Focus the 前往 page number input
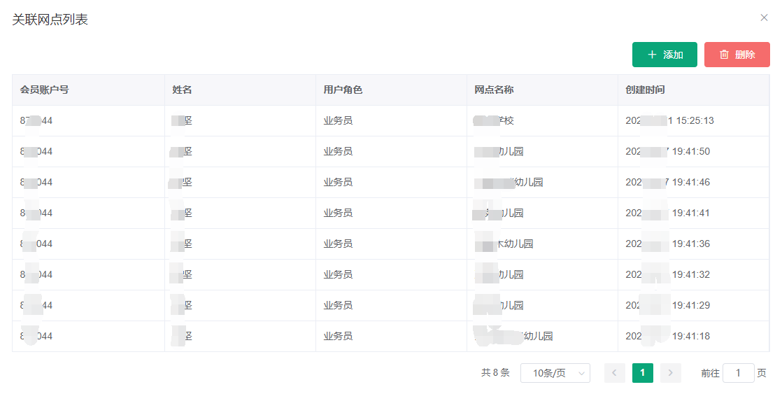 coord(738,373)
